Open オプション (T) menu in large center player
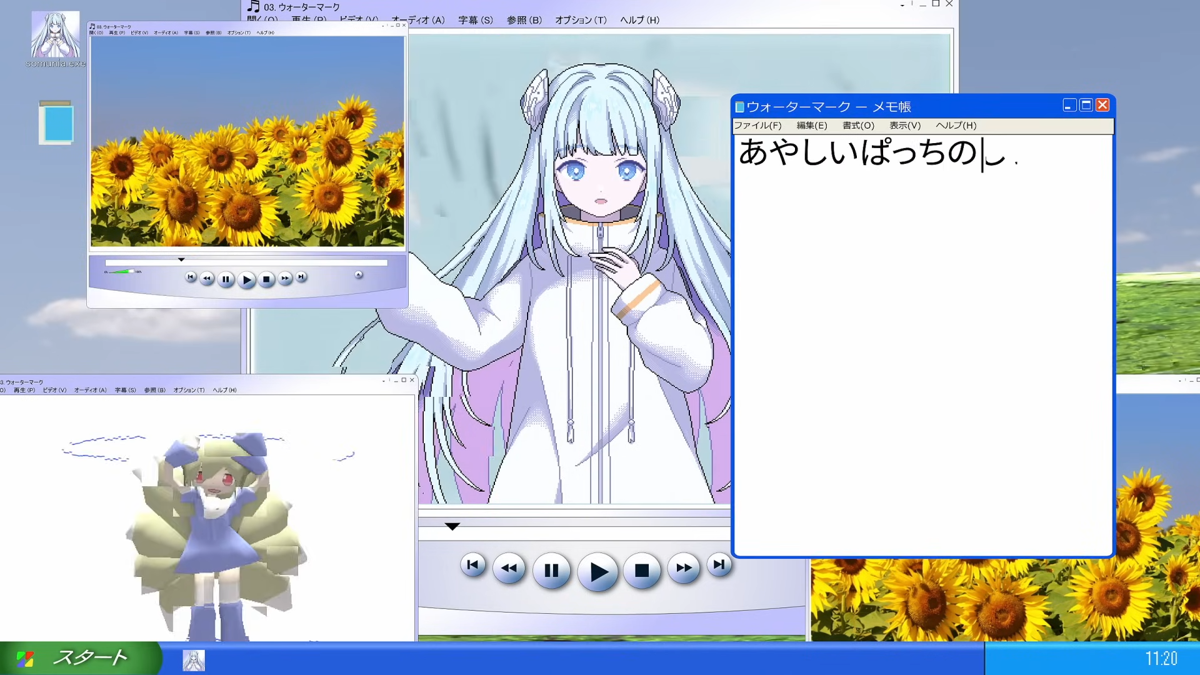Screen dimensions: 1200x675 coord(581,20)
